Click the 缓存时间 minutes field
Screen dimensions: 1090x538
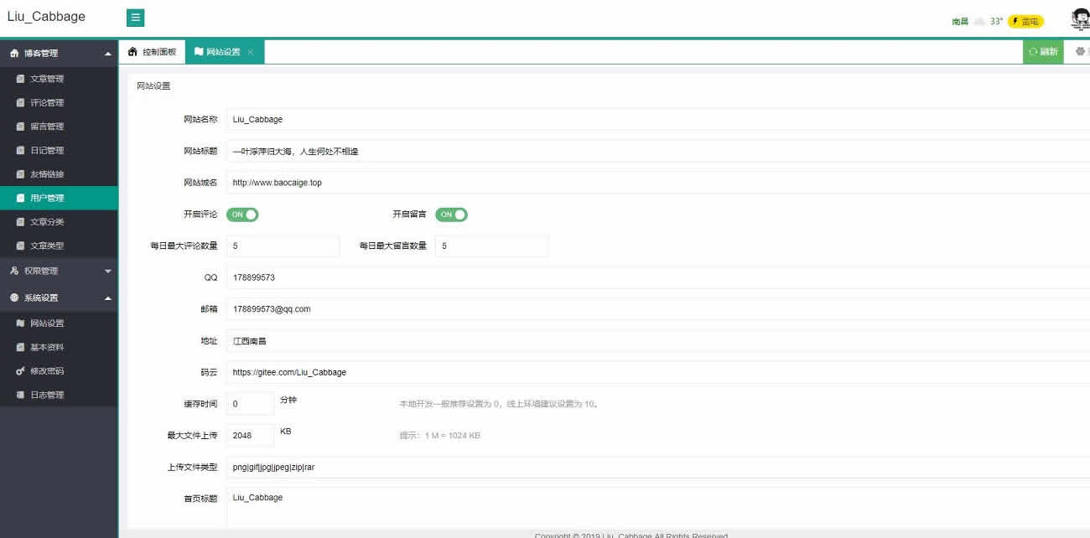tap(250, 404)
